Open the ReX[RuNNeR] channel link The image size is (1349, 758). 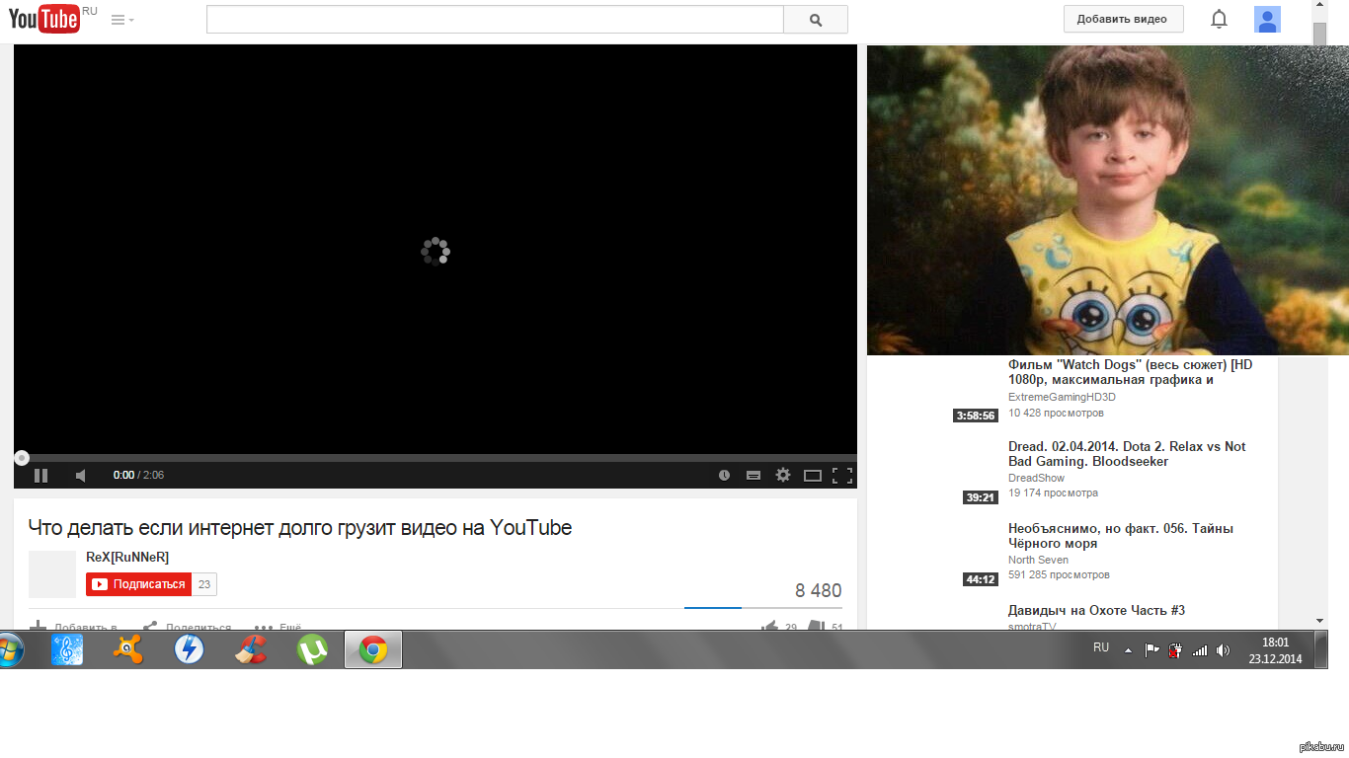click(127, 558)
